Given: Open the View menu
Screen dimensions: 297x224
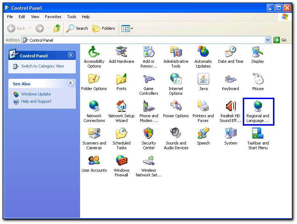Looking at the screenshot, I should coord(35,17).
